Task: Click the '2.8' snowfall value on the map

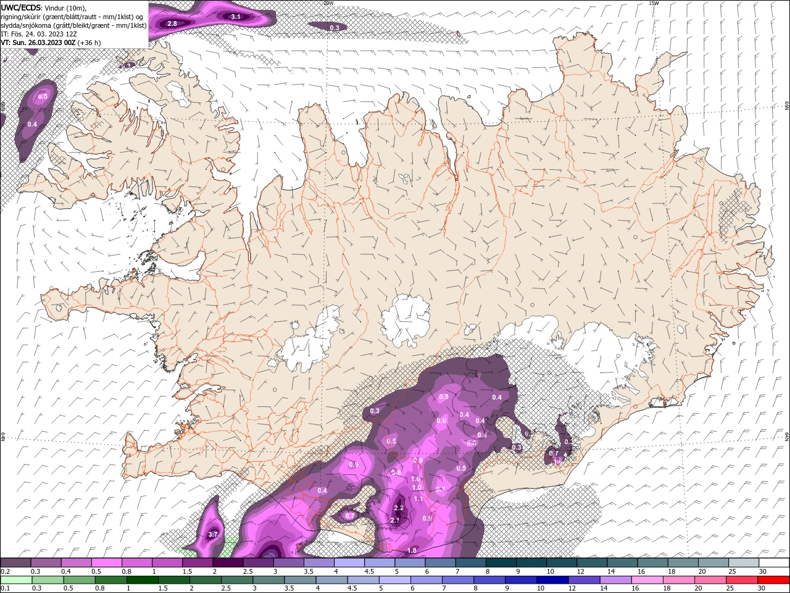Action: (172, 23)
